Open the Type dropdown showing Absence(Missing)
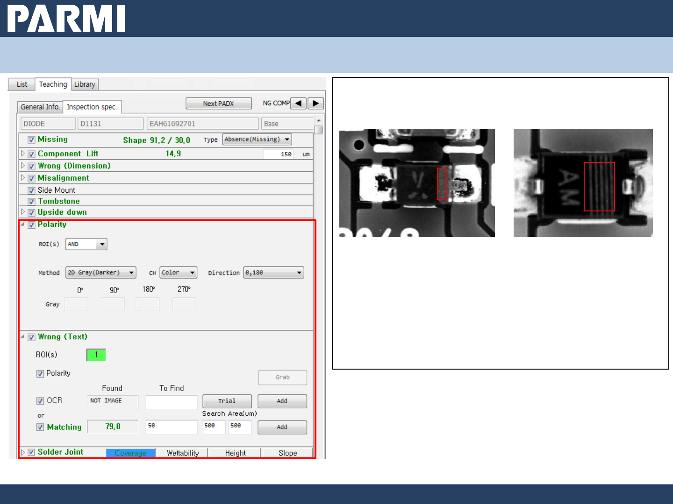673x504 pixels. (x=257, y=140)
